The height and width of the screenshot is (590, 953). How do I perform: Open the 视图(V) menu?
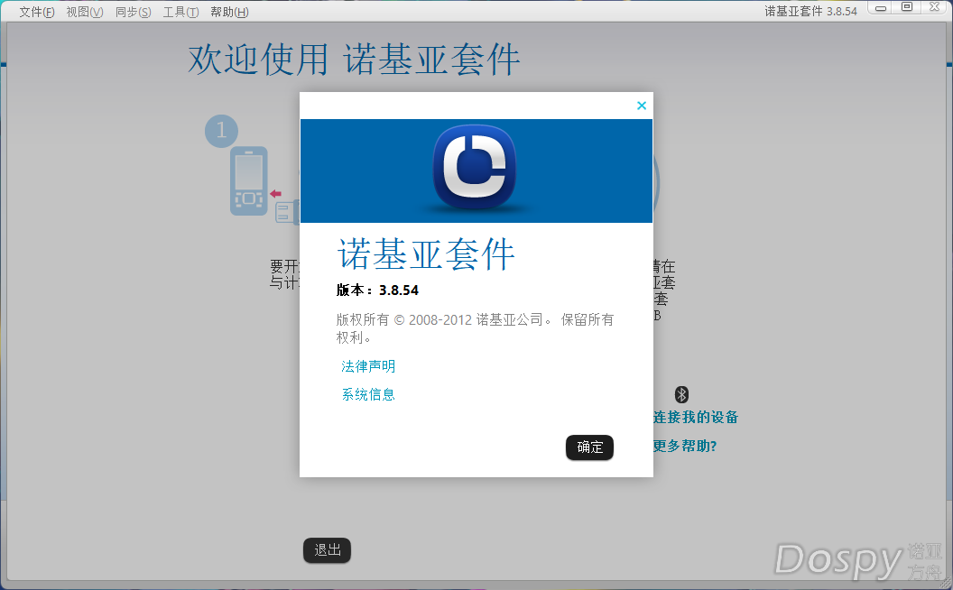click(x=85, y=12)
